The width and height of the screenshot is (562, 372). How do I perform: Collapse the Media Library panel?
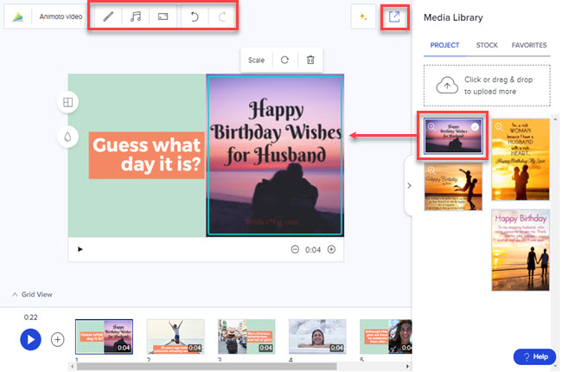pyautogui.click(x=409, y=185)
